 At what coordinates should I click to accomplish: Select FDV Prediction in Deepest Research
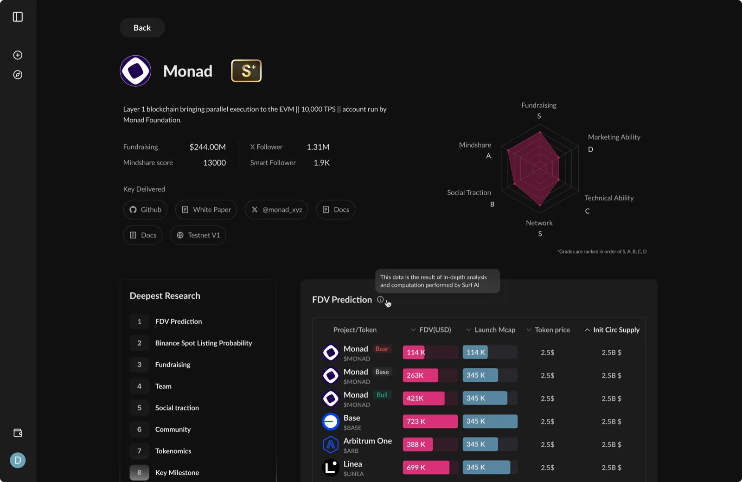click(198, 321)
